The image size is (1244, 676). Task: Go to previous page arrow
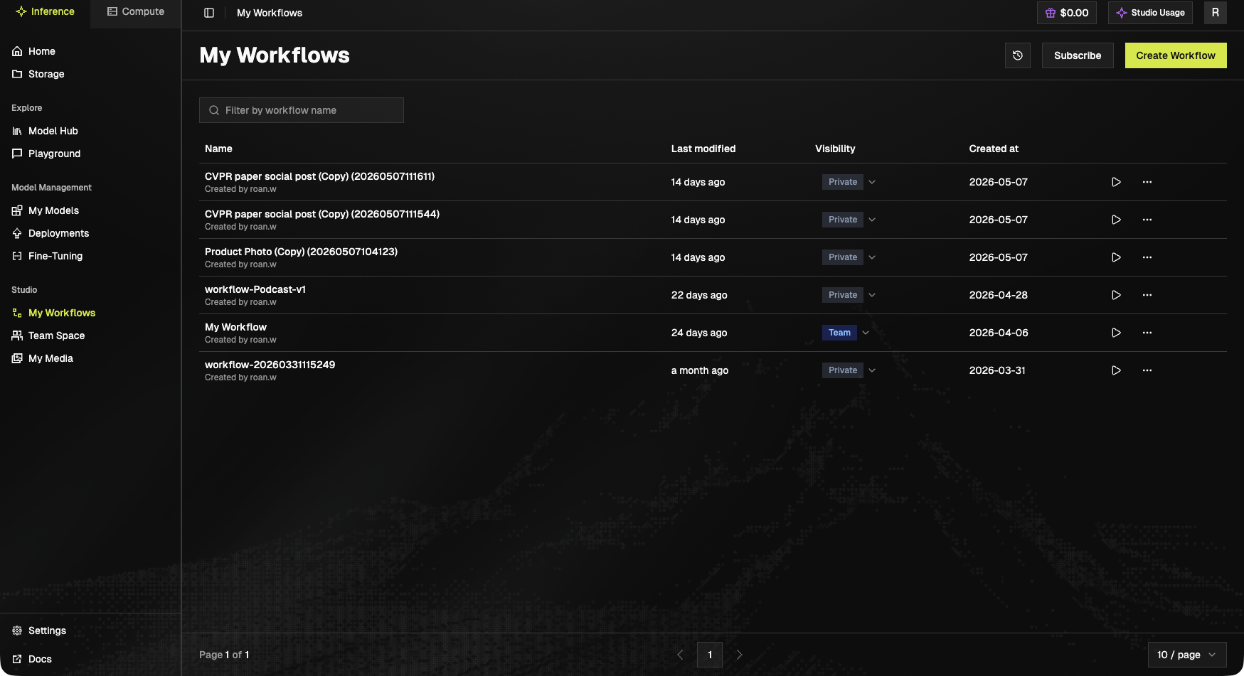[680, 655]
